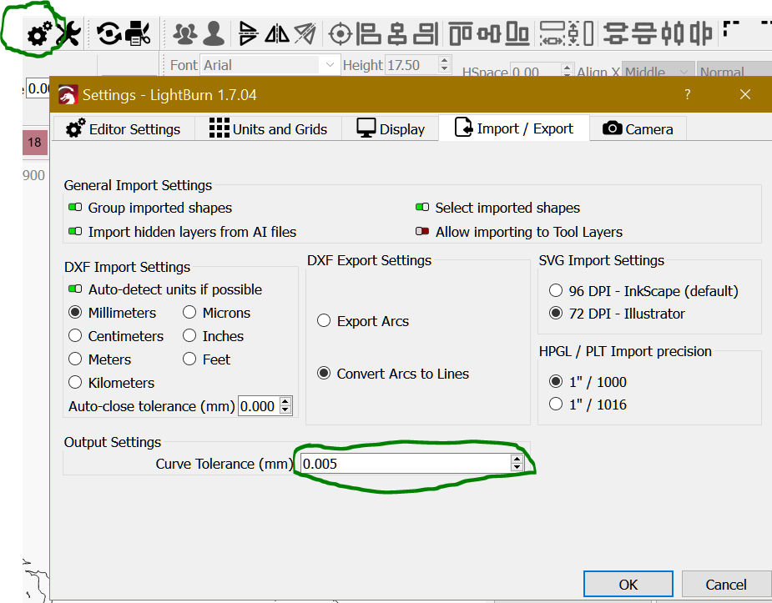The width and height of the screenshot is (772, 603).
Task: Distribute objects vertically with equal spacing
Action: coord(644,34)
